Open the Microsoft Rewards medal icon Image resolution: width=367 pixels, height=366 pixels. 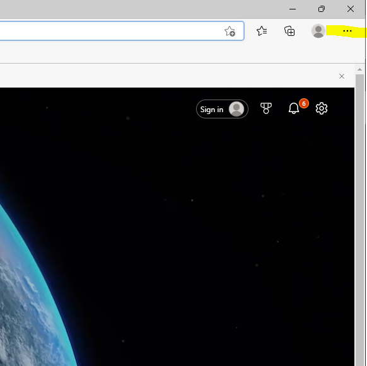[x=266, y=108]
